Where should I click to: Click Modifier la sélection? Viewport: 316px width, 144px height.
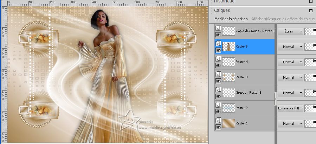pos(231,19)
